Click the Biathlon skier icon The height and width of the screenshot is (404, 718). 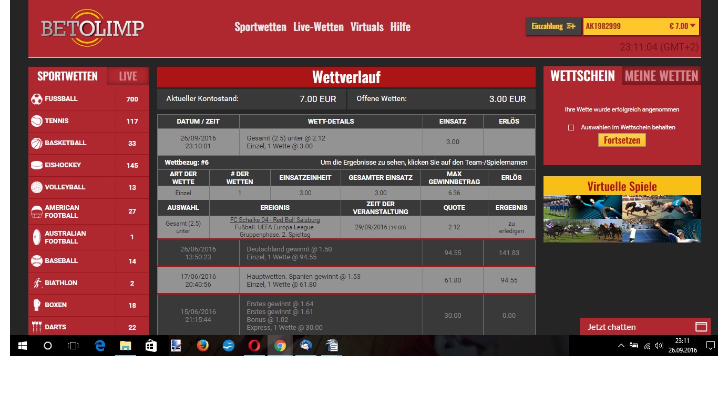pos(37,283)
